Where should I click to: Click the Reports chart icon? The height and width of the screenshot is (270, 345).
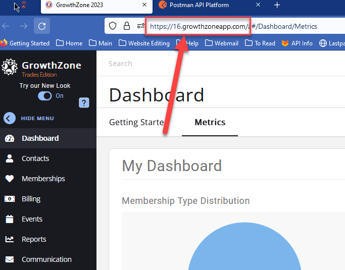coord(9,239)
